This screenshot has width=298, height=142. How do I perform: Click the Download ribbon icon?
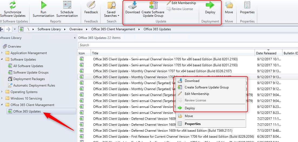pyautogui.click(x=133, y=5)
